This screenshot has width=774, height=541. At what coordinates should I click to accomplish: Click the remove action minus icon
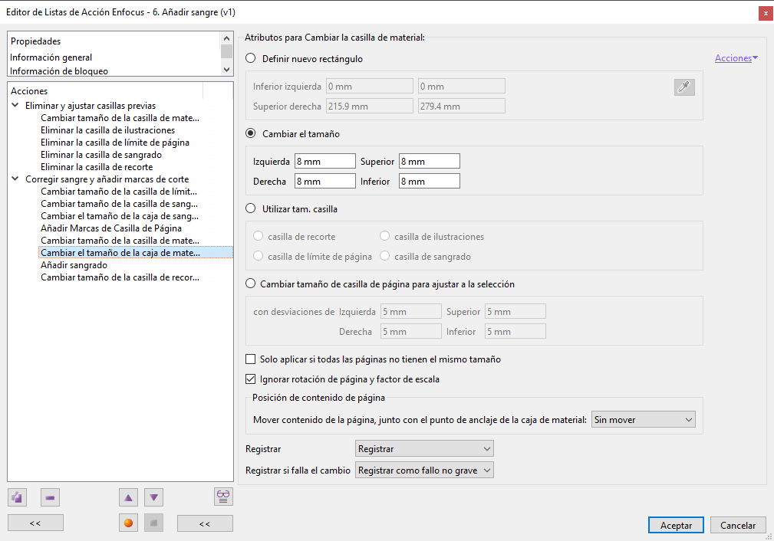click(50, 497)
